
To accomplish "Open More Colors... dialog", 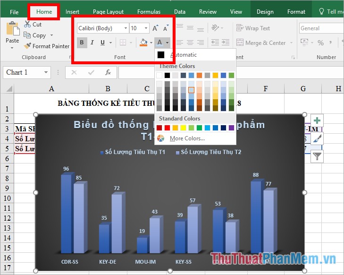I will click(195, 138).
